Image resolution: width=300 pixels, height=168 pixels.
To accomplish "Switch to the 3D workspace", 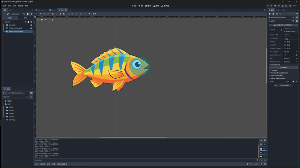I will (x=141, y=6).
